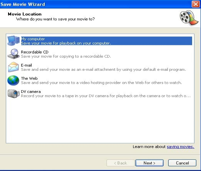Image resolution: width=201 pixels, height=171 pixels.
Task: Select the DV camera camcorder icon
Action: tap(14, 94)
